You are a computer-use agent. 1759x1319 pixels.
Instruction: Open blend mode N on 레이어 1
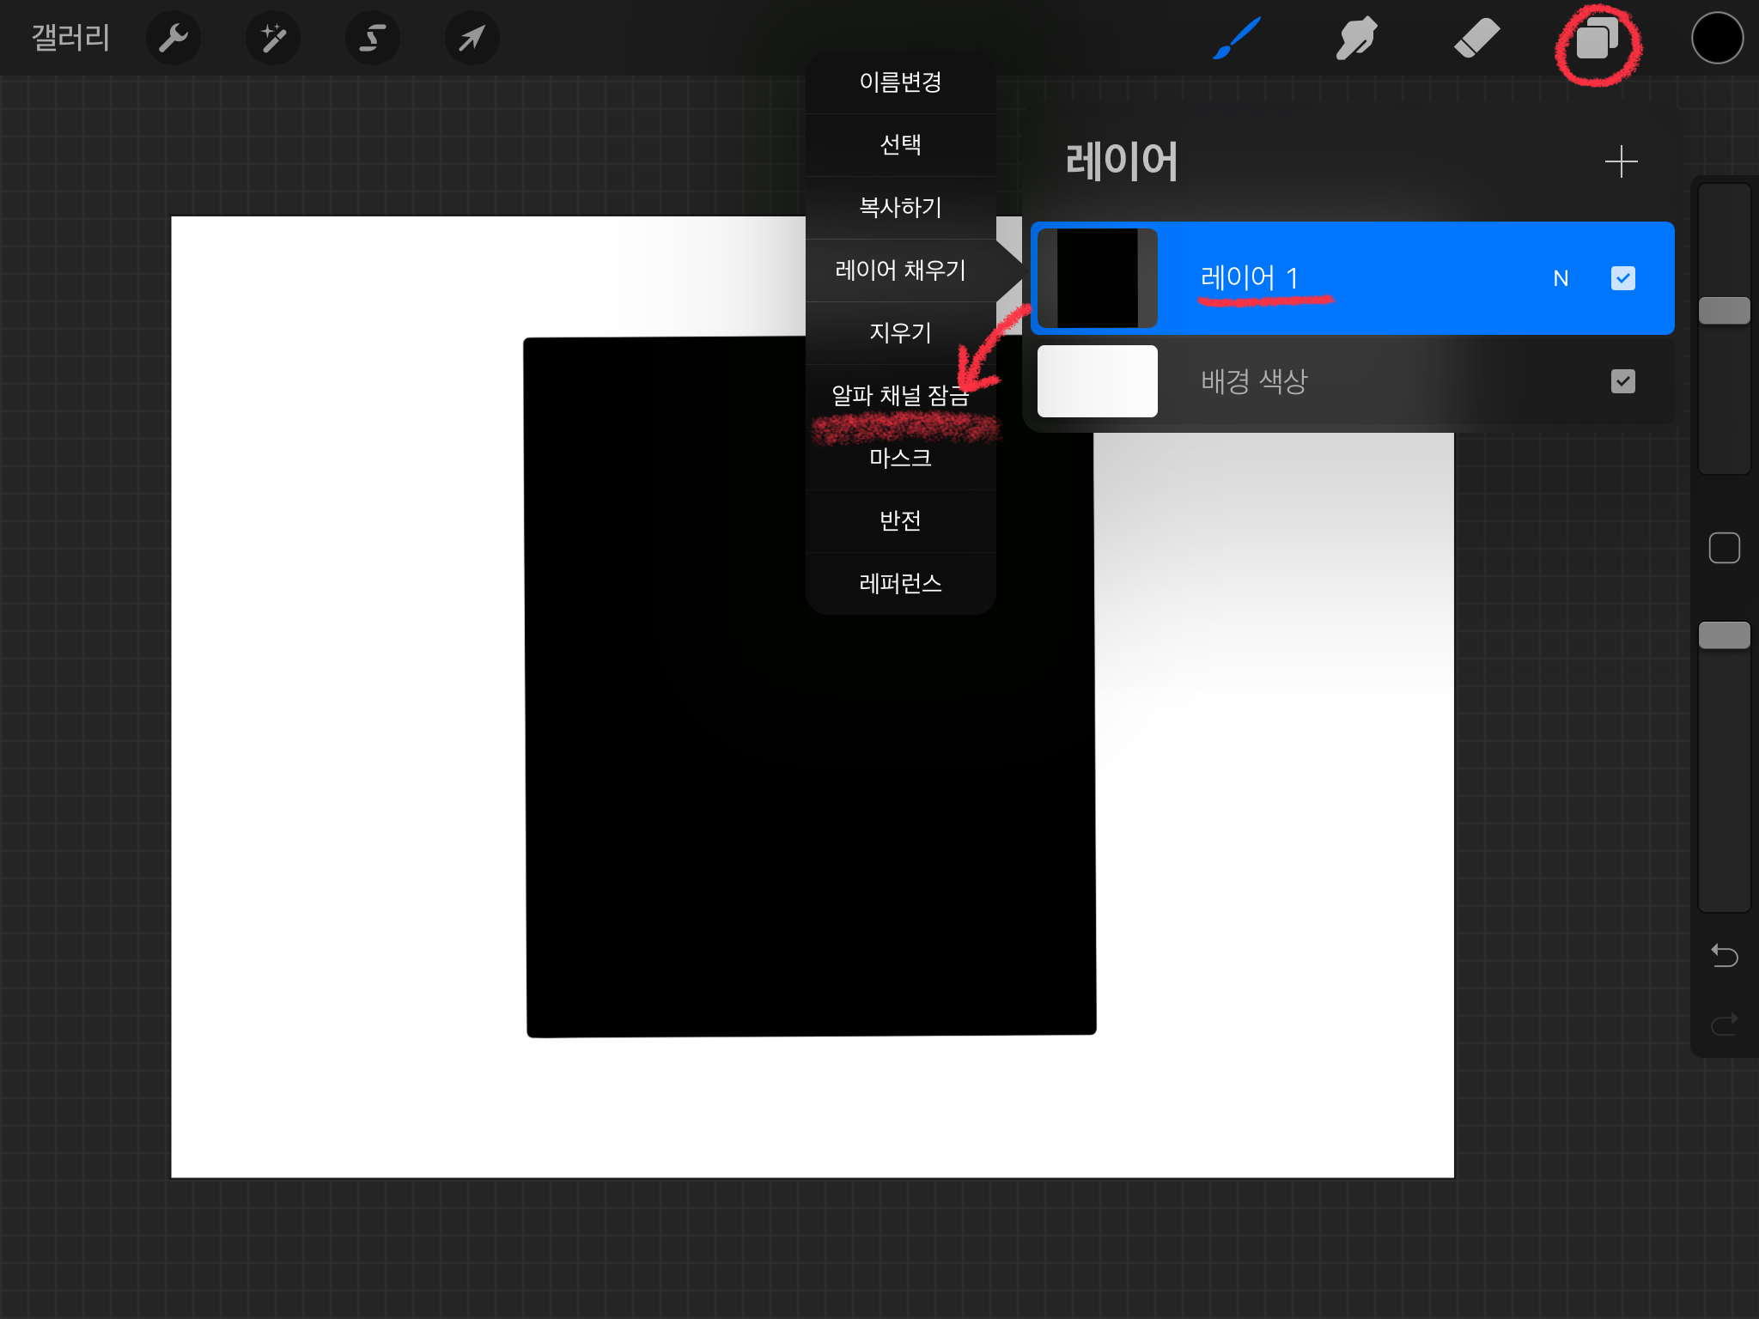coord(1561,278)
